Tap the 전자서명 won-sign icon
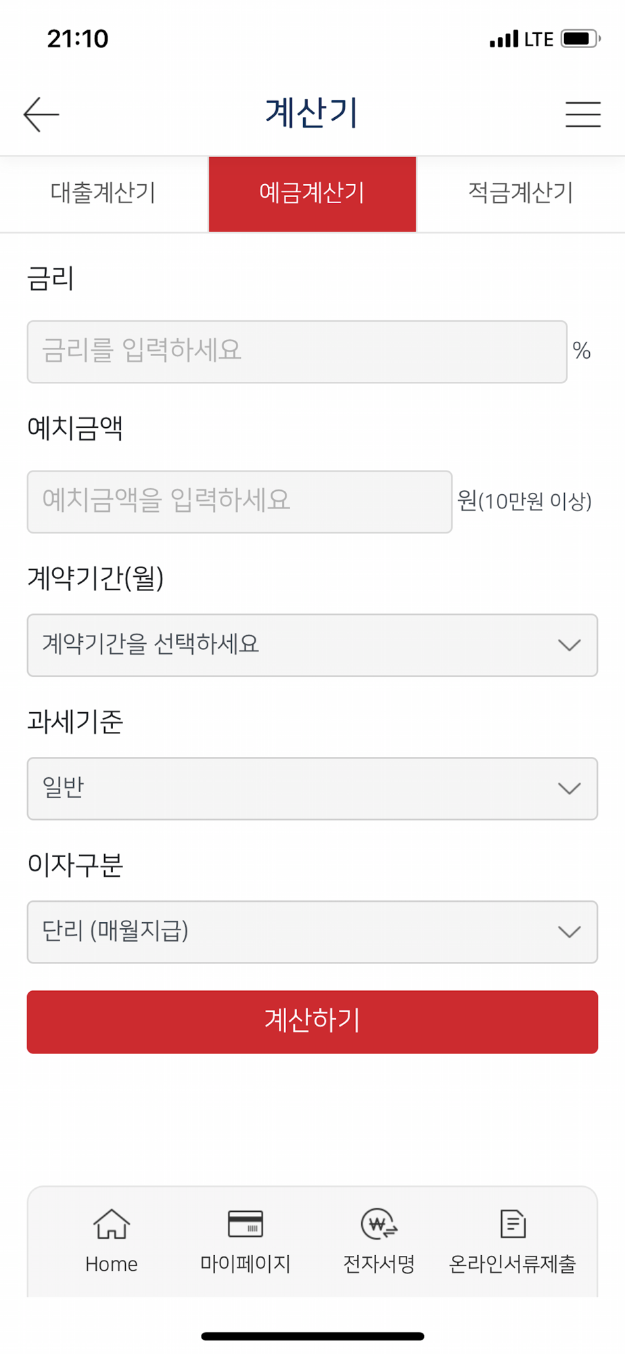This screenshot has width=625, height=1354. tap(379, 1224)
